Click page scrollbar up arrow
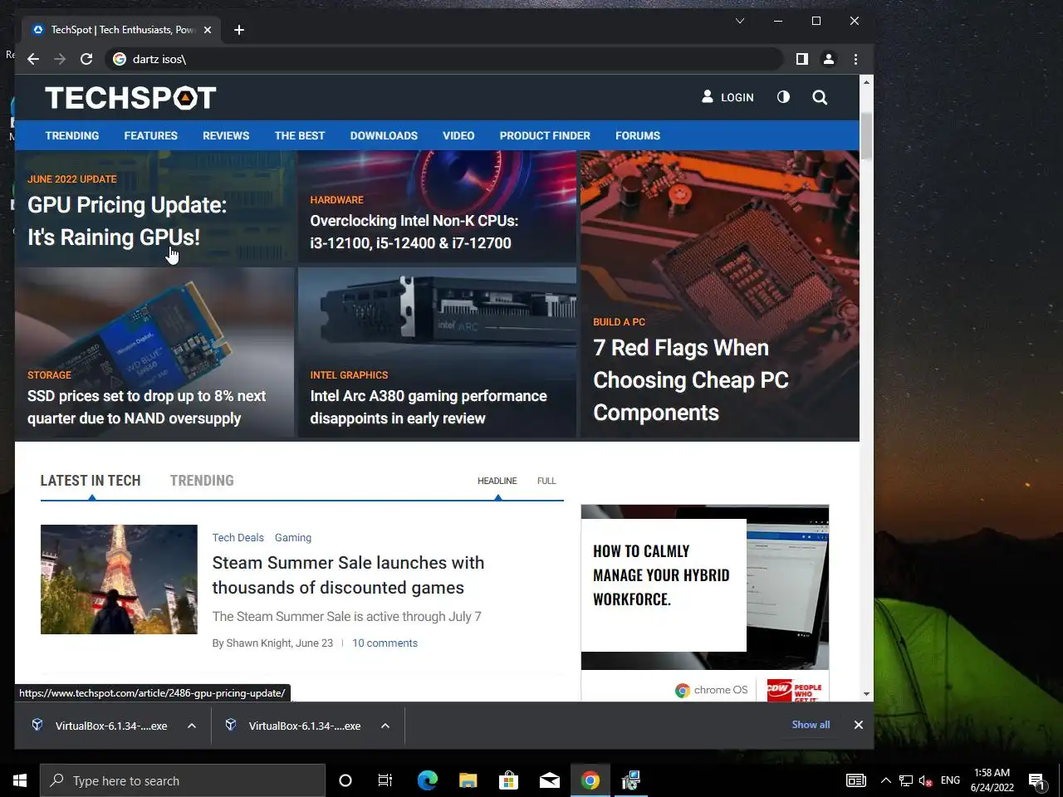This screenshot has width=1063, height=797. (x=866, y=82)
